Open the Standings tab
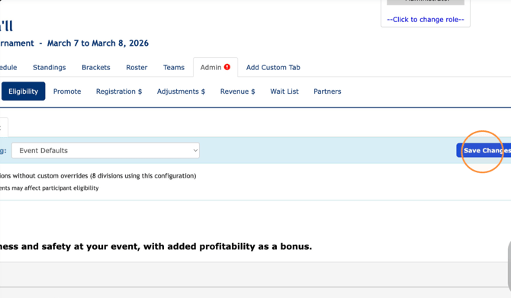511x298 pixels. 50,67
